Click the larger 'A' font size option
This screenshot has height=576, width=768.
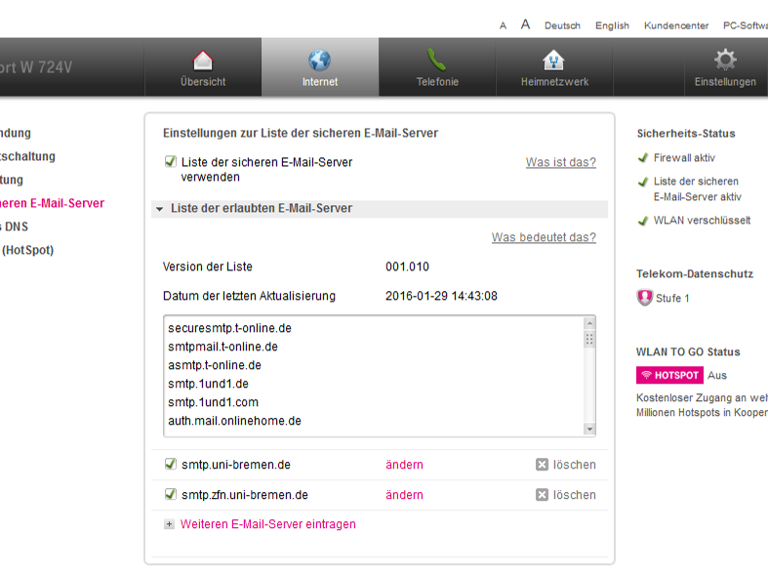pos(525,24)
